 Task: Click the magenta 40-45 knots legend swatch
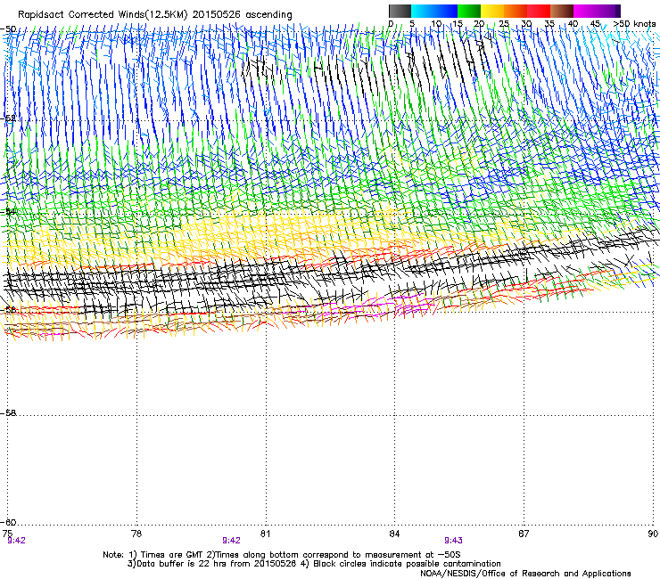[585, 11]
